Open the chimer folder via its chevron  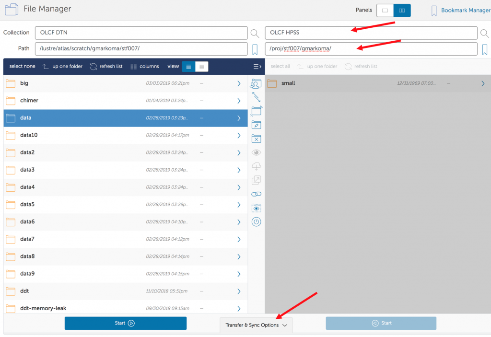(x=239, y=101)
